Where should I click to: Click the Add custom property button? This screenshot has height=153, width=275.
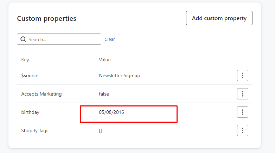point(219,18)
